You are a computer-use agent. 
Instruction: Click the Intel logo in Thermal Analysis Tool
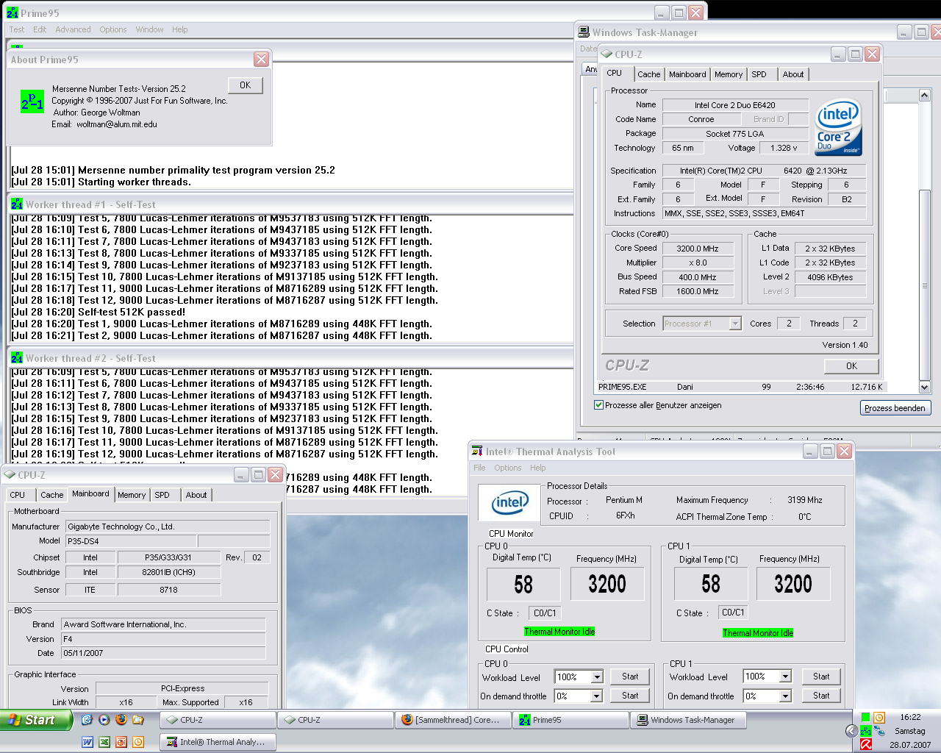(x=509, y=504)
